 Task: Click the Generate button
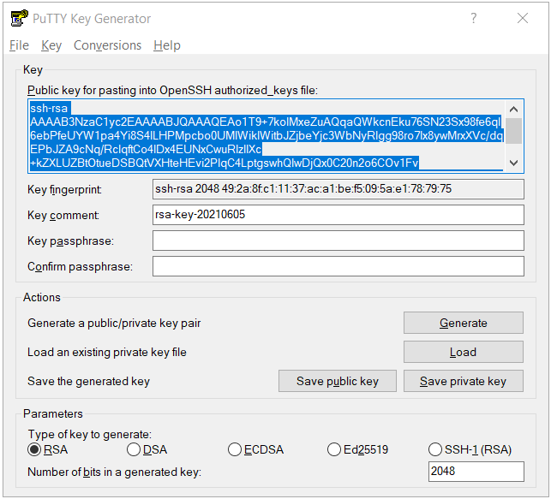(x=463, y=323)
